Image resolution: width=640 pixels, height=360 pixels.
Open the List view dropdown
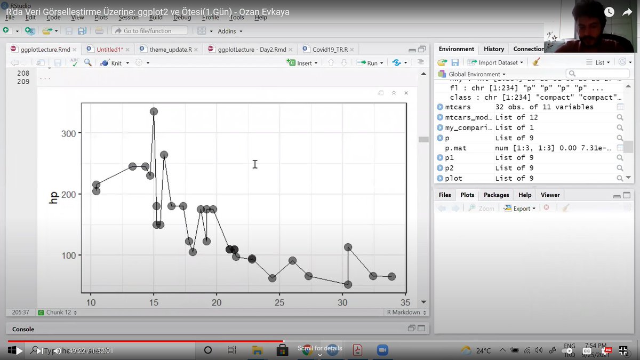(x=598, y=62)
